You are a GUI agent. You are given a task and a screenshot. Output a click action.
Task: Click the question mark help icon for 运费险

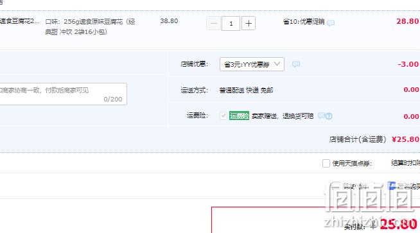[x=329, y=116]
